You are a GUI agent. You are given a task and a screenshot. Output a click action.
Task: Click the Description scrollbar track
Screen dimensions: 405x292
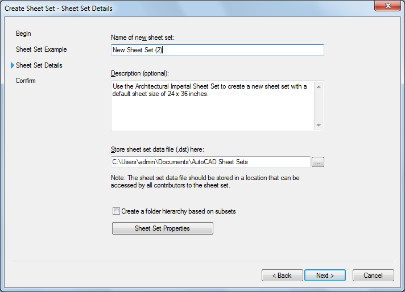(319, 106)
